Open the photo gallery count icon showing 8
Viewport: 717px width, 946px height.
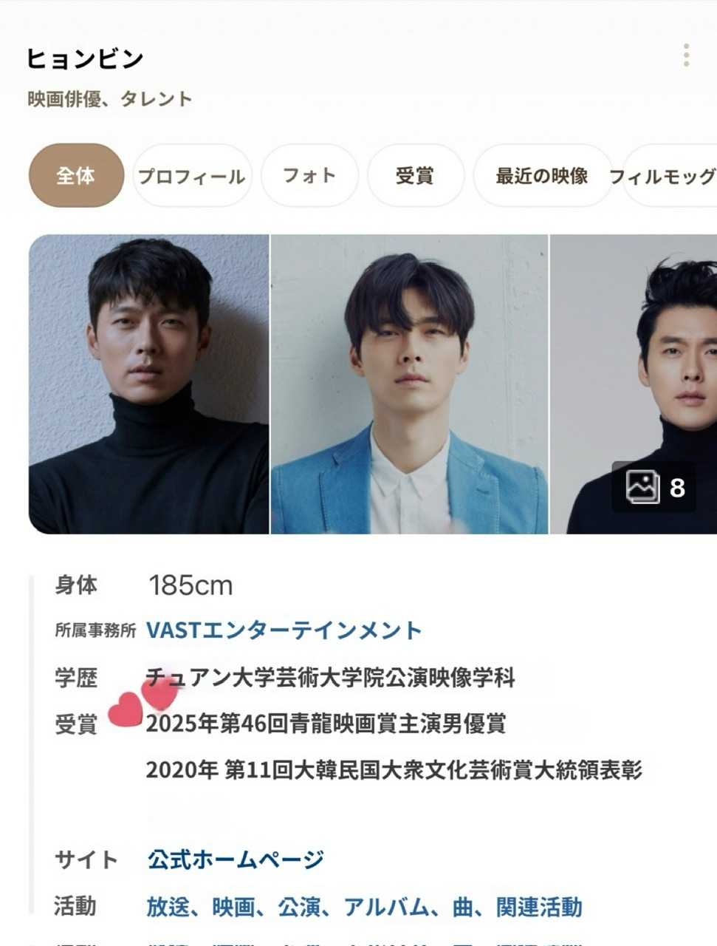(654, 487)
